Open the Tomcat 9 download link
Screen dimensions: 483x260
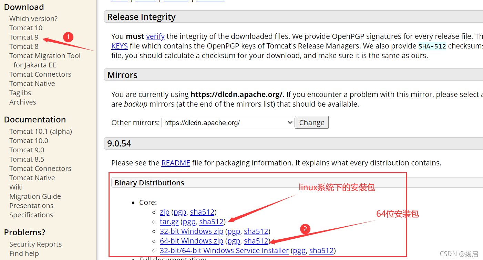click(x=24, y=37)
